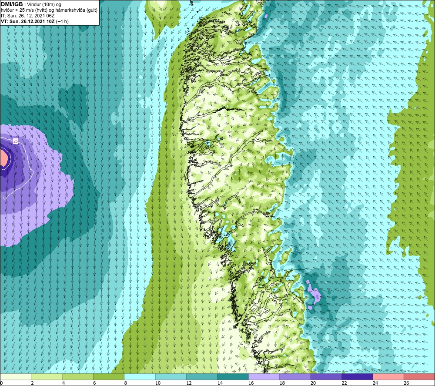Click the 'hviður > 25 m/s' description line
This screenshot has height=386, width=435.
[49, 10]
